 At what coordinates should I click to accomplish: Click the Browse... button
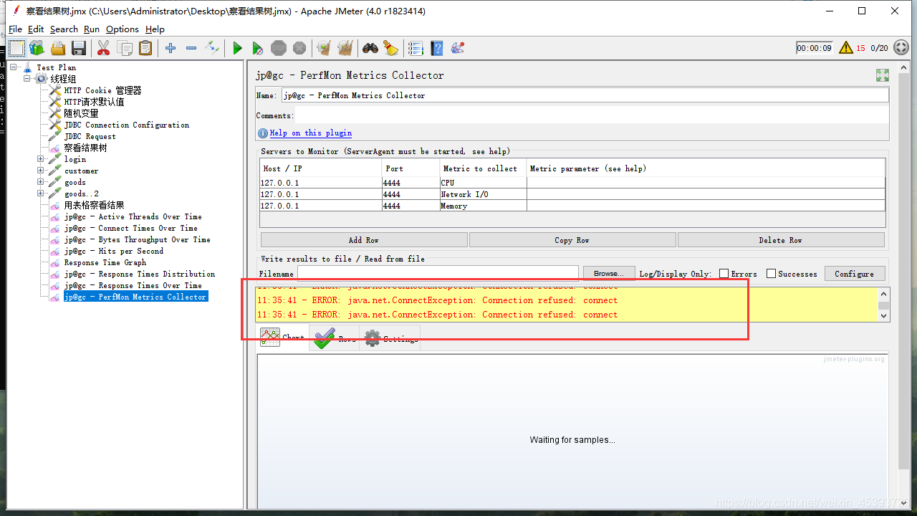(609, 274)
